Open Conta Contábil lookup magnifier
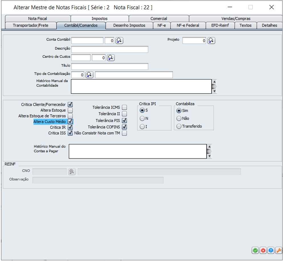 [119, 41]
